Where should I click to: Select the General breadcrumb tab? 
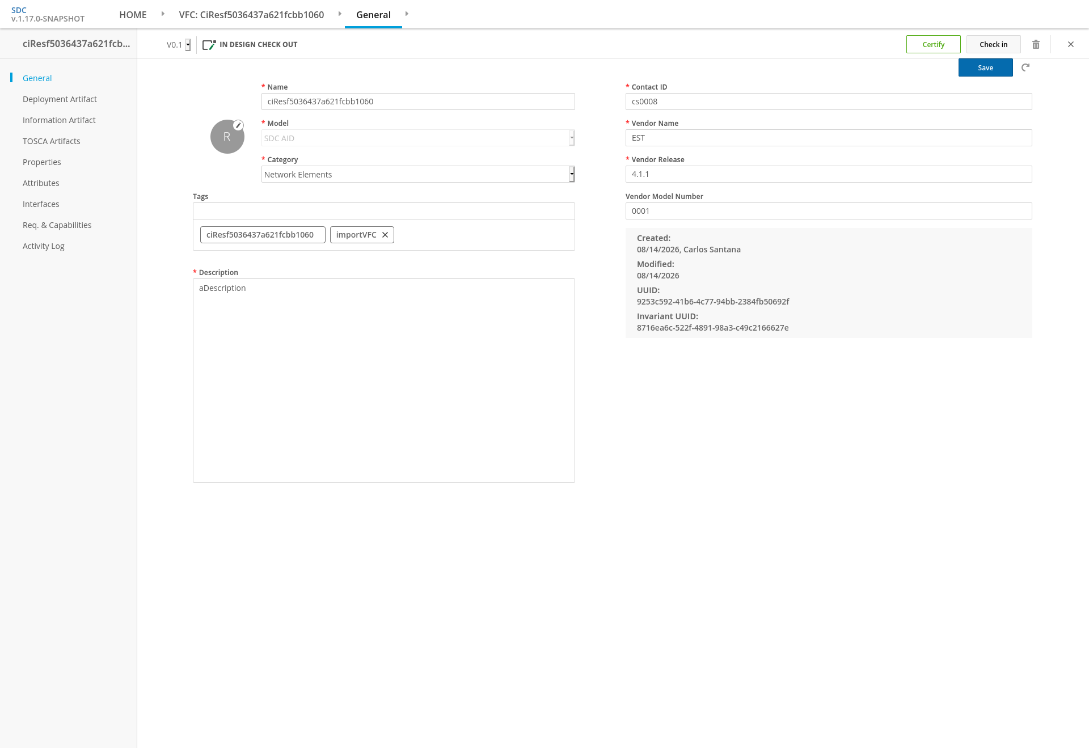pos(373,15)
